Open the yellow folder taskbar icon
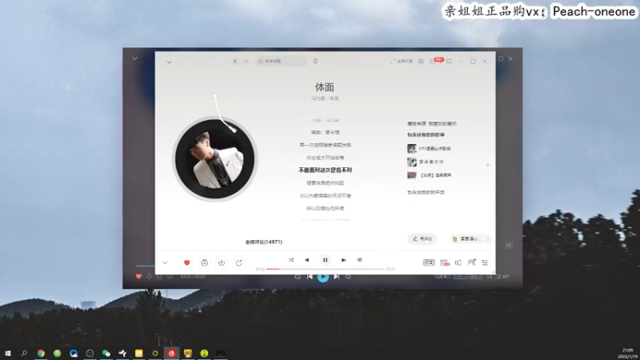 click(x=138, y=353)
